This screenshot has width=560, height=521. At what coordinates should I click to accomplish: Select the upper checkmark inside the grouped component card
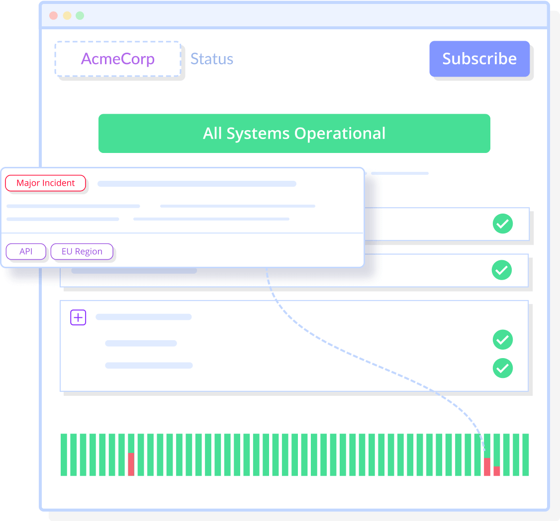tap(502, 340)
